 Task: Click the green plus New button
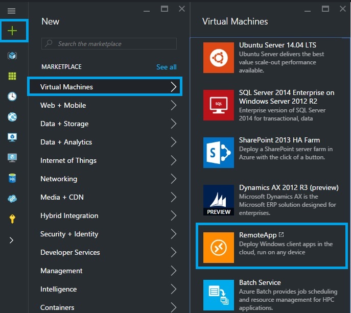tap(12, 31)
